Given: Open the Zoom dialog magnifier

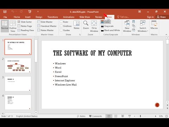Looking at the screenshot, I should [86, 25].
